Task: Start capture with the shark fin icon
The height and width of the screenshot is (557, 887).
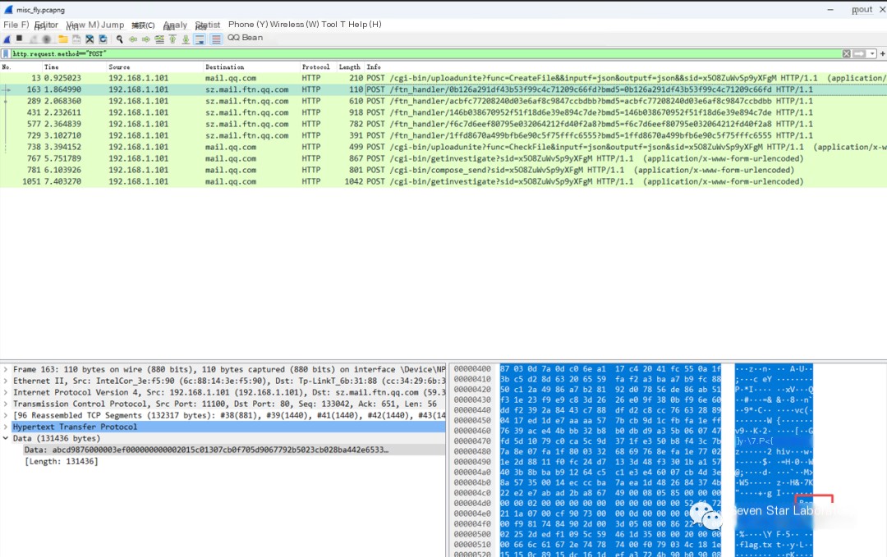Action: (x=7, y=39)
